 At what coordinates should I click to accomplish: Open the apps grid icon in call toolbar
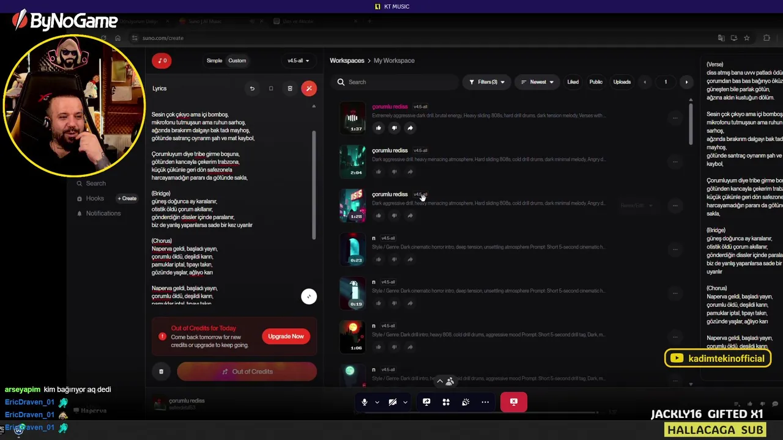coord(446,402)
